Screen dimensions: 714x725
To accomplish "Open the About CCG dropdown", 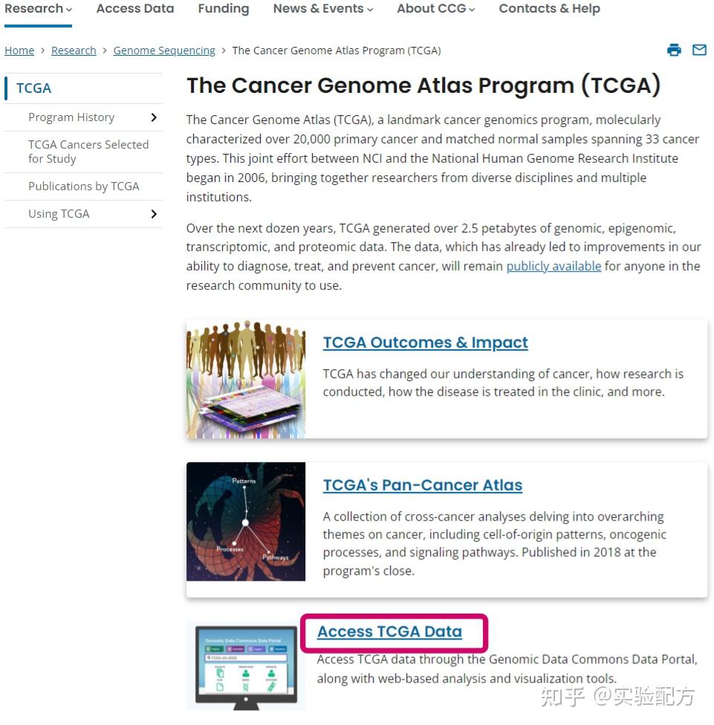I will (435, 9).
